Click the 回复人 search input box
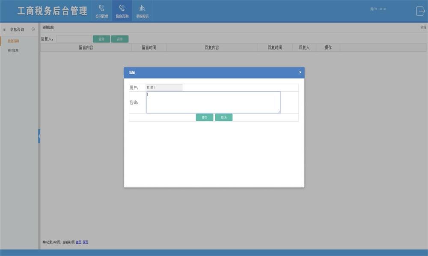The width and height of the screenshot is (428, 256). [x=74, y=39]
